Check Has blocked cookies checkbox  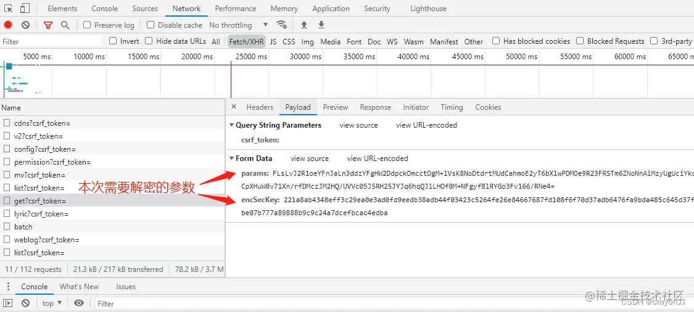(496, 41)
